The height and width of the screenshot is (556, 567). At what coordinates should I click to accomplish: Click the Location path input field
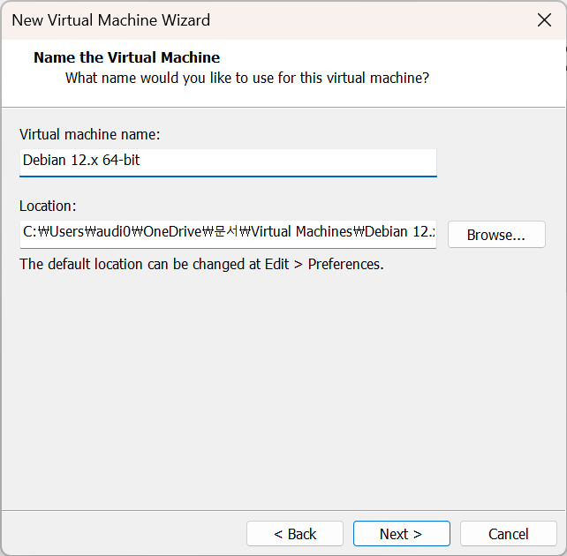228,234
